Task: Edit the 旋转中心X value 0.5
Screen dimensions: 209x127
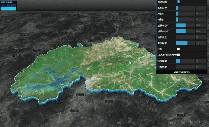Action: (201, 25)
